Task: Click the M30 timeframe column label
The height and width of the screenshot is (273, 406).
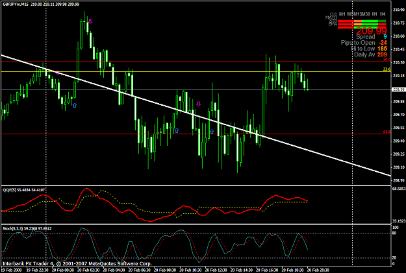Action: coord(365,14)
